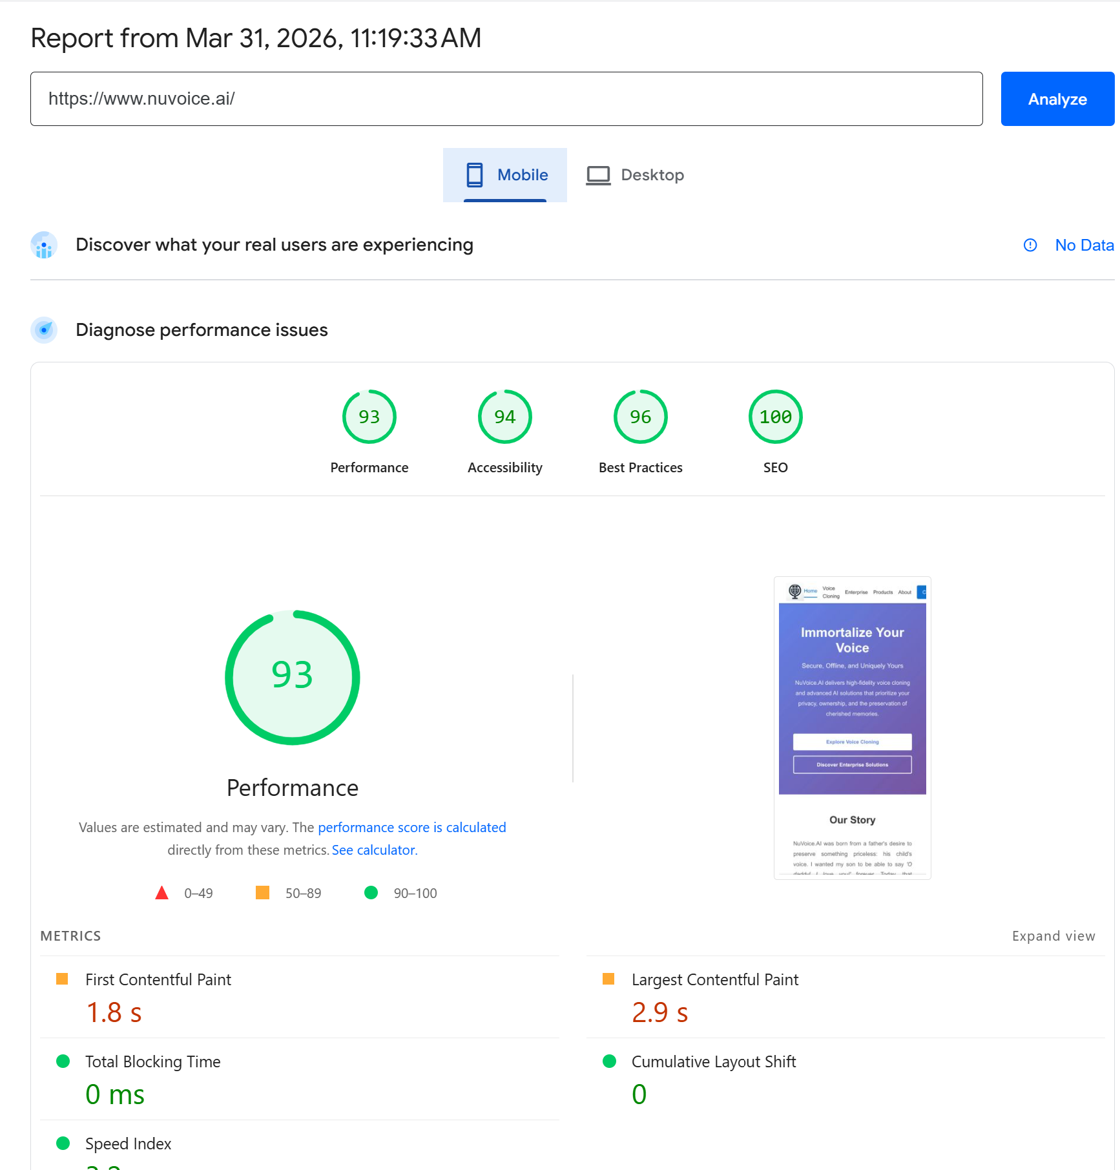1120x1170 pixels.
Task: Switch to the Desktop tab
Action: [636, 175]
